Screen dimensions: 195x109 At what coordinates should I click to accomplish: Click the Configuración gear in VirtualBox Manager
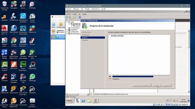click(61, 25)
